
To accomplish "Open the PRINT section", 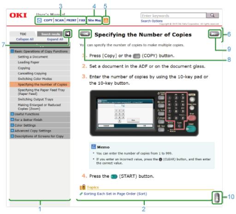I will pos(71,20).
